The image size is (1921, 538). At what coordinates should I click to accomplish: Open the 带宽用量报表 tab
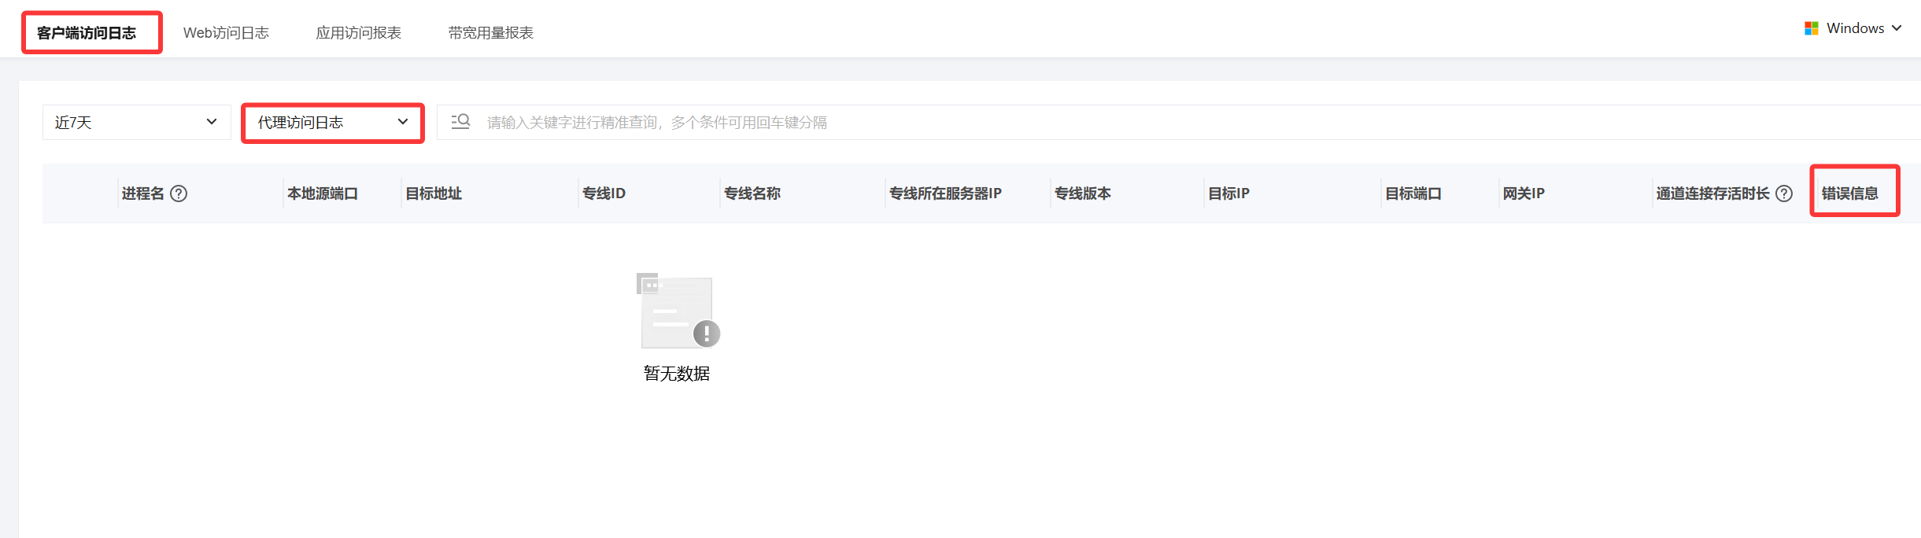tap(491, 33)
